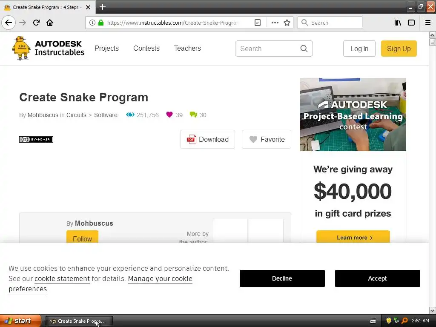Image resolution: width=436 pixels, height=327 pixels.
Task: Click the browser reload icon
Action: point(36,23)
